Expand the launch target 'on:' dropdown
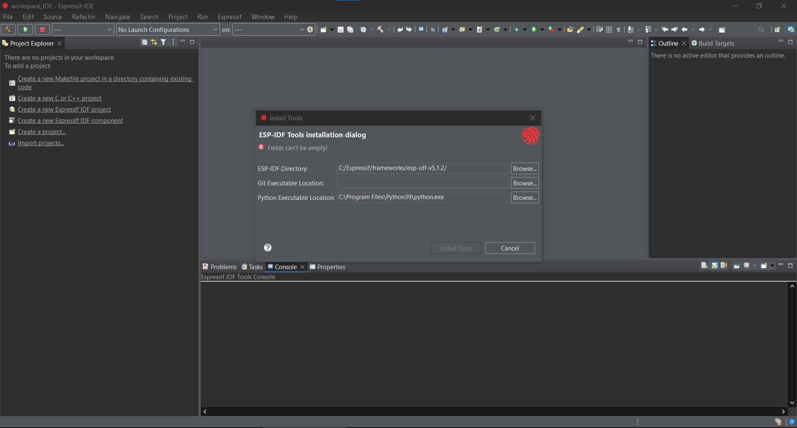 pos(269,29)
